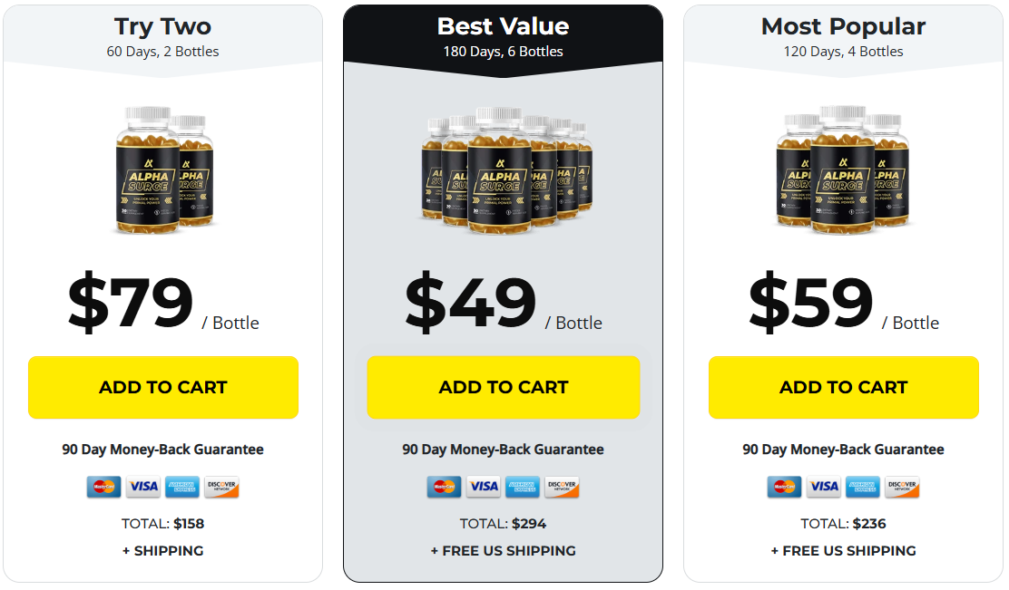
Task: Click American Express icon under Try Two
Action: [182, 488]
